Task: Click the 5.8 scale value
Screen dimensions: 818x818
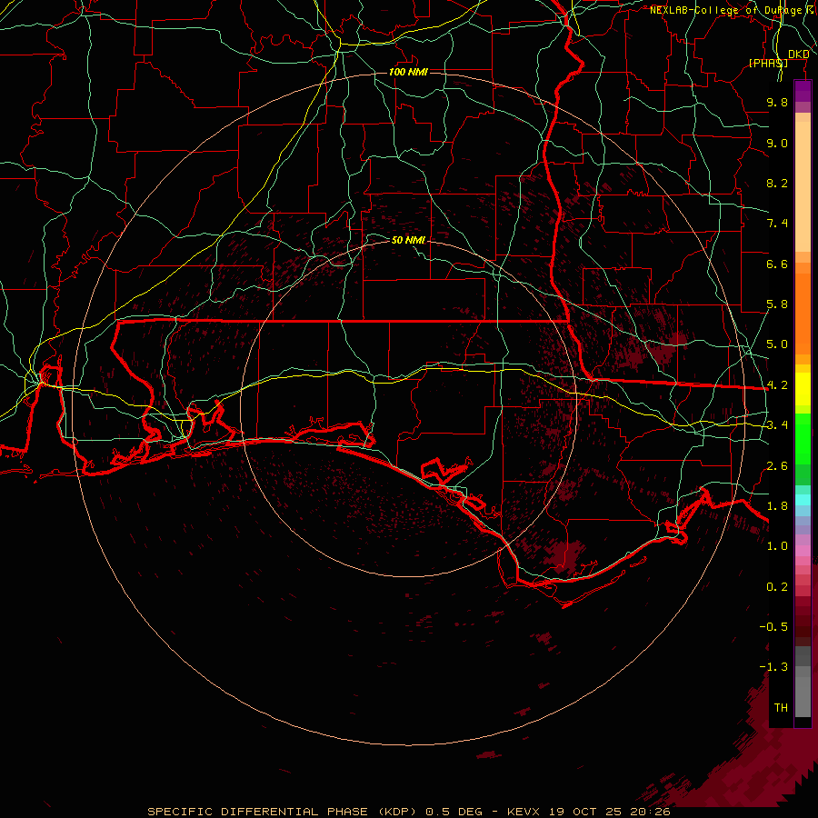Action: (777, 304)
